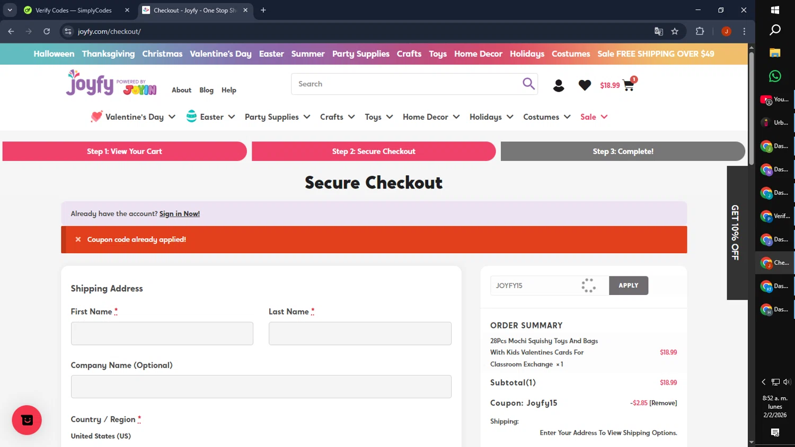Switch to the Verif... Chrome taskbar window
Image resolution: width=795 pixels, height=447 pixels.
775,216
